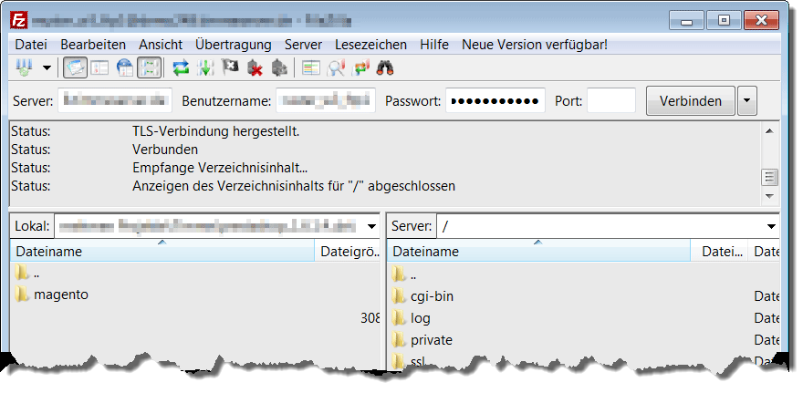Expand the Lokal path dropdown
This screenshot has height=393, width=803.
[371, 226]
